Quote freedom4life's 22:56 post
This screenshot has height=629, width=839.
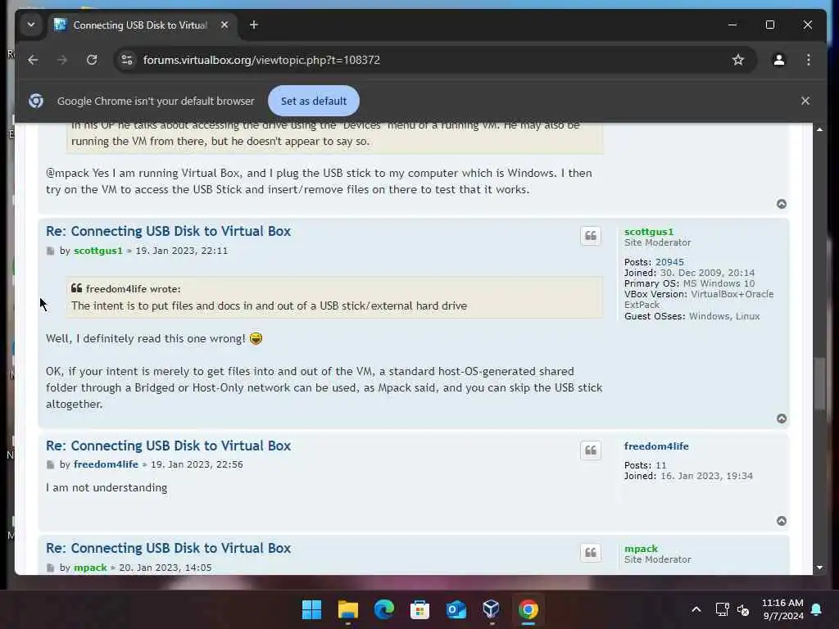click(x=591, y=450)
